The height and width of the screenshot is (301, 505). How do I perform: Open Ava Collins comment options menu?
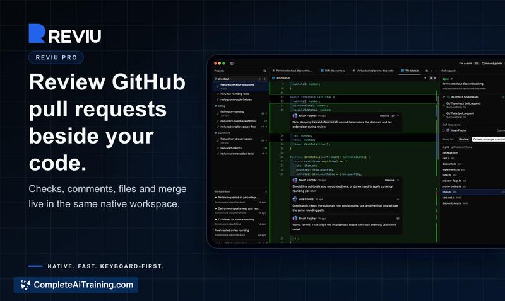pos(398,199)
